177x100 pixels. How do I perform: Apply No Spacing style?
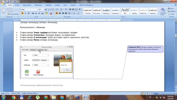[97, 11]
